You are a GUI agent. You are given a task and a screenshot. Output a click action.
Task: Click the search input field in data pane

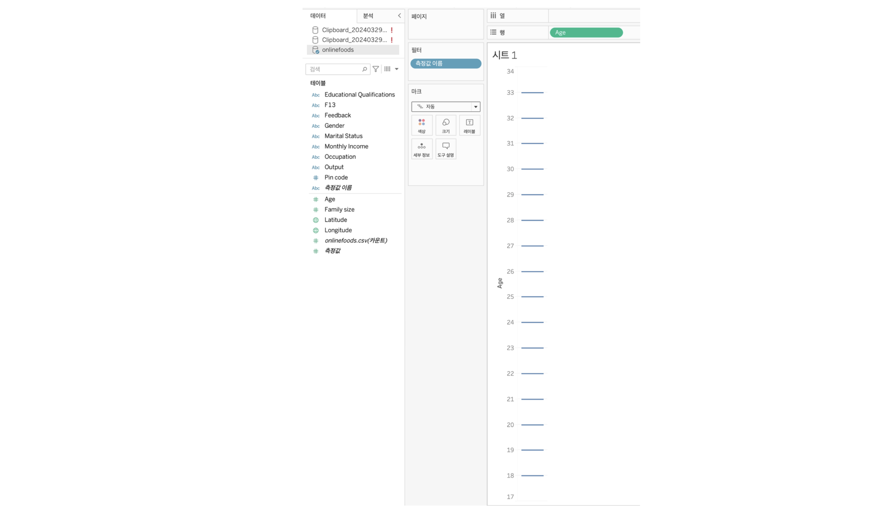click(338, 69)
